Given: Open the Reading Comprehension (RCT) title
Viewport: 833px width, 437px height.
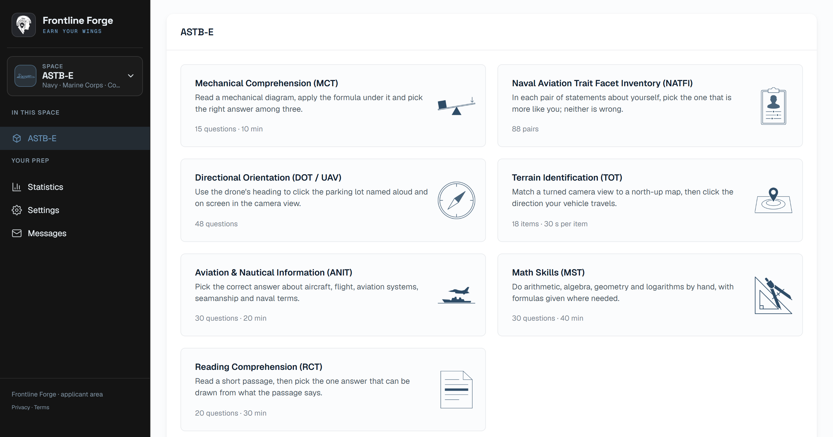Looking at the screenshot, I should pos(259,367).
